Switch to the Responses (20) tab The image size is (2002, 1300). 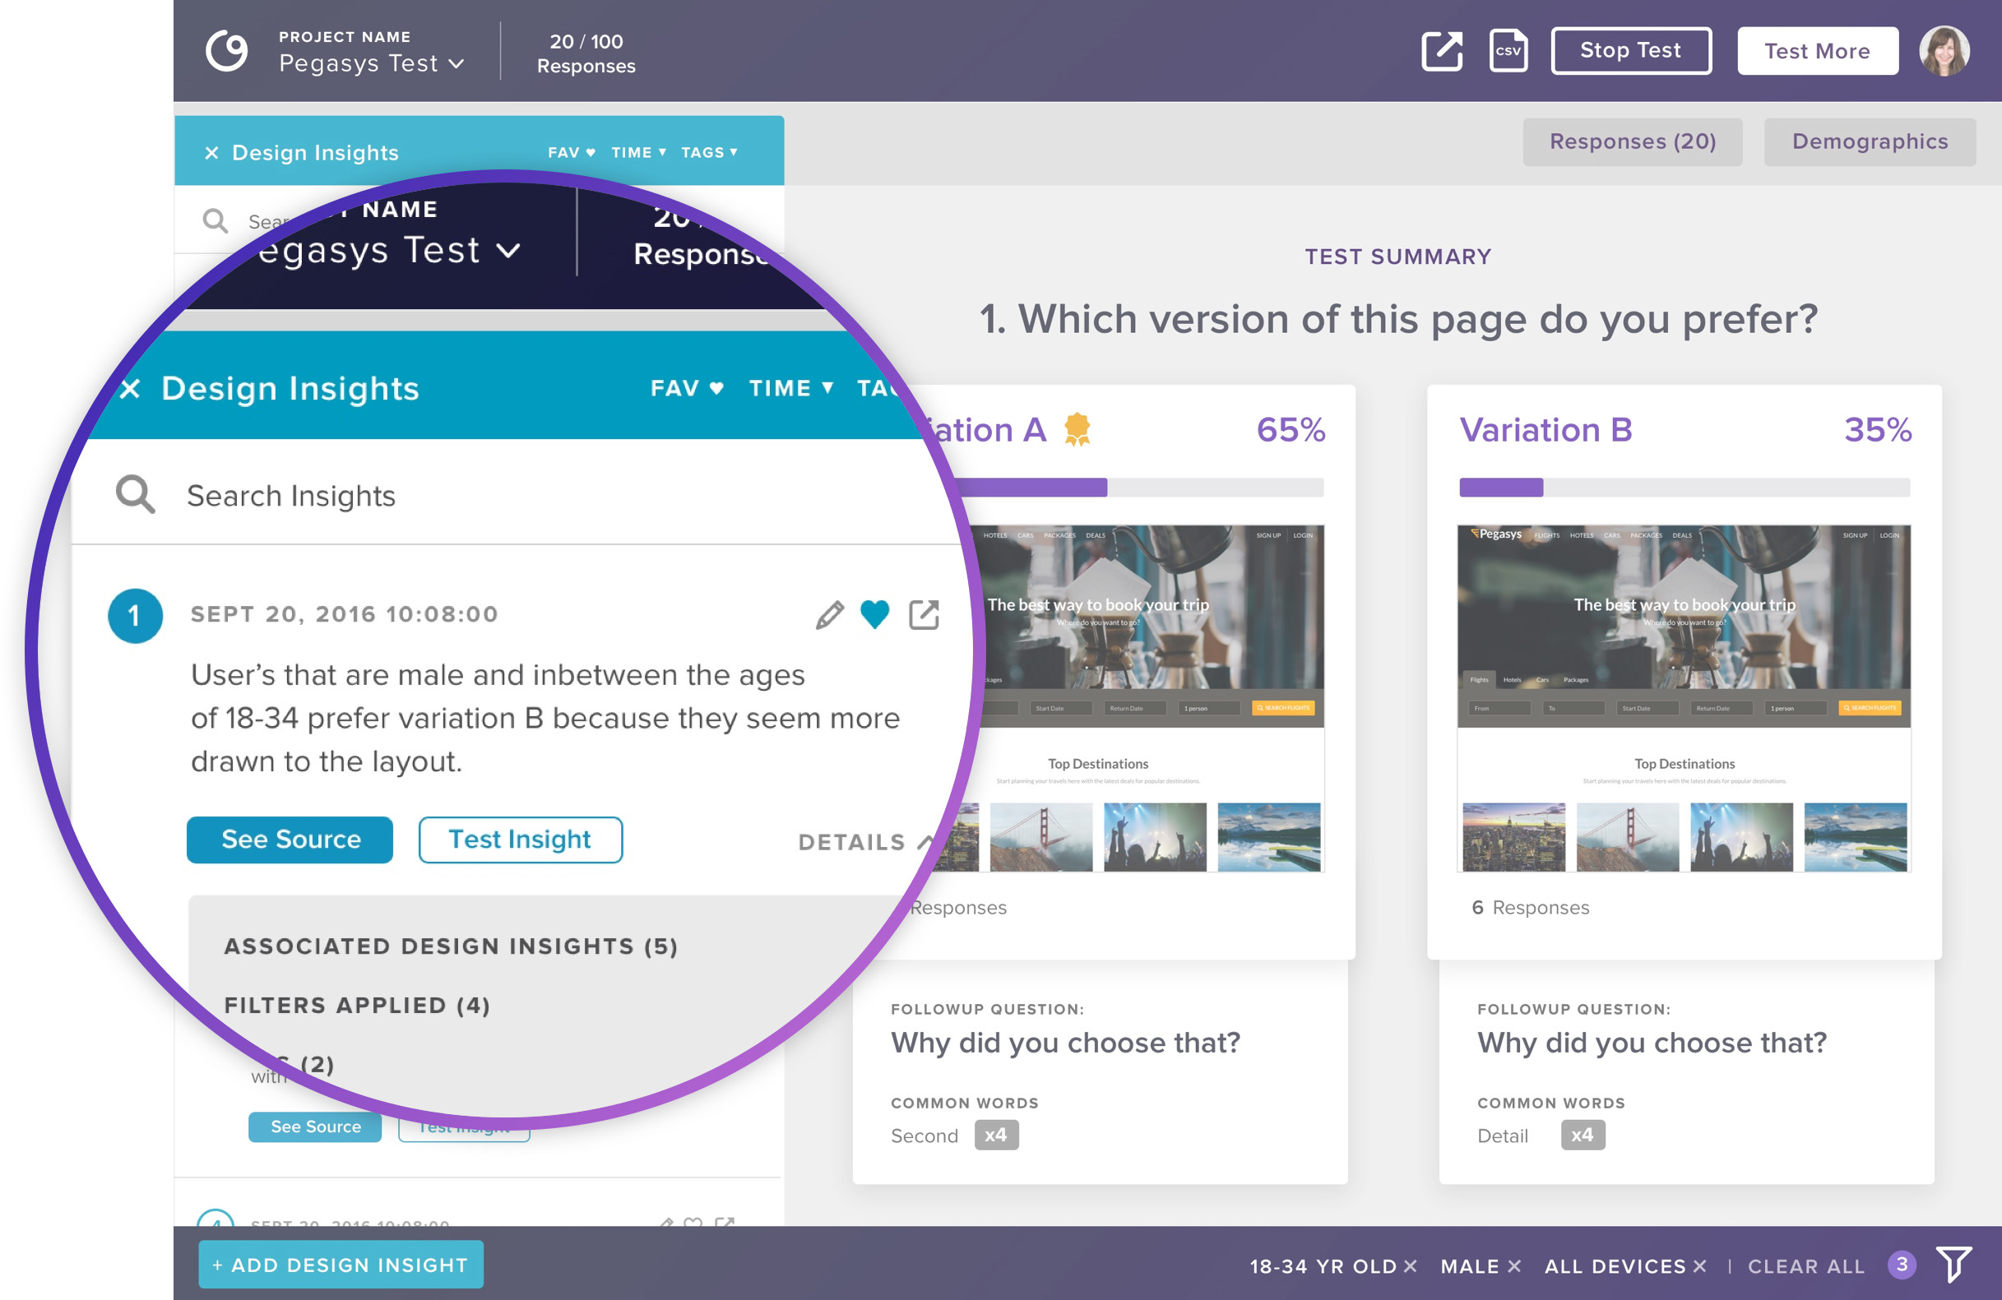(x=1632, y=141)
